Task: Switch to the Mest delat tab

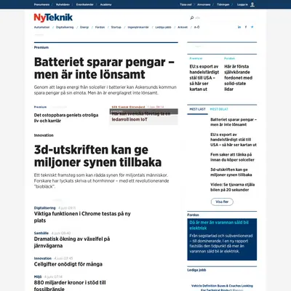Action: tap(219, 109)
